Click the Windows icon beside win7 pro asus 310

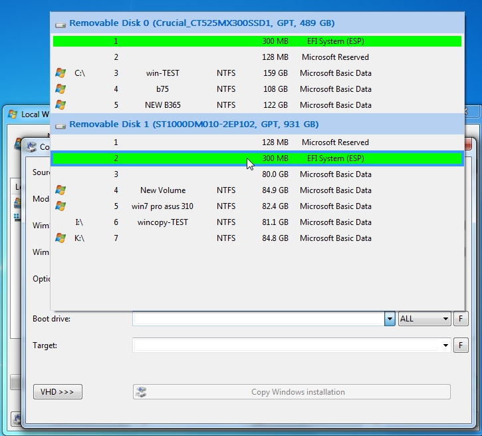tap(60, 206)
